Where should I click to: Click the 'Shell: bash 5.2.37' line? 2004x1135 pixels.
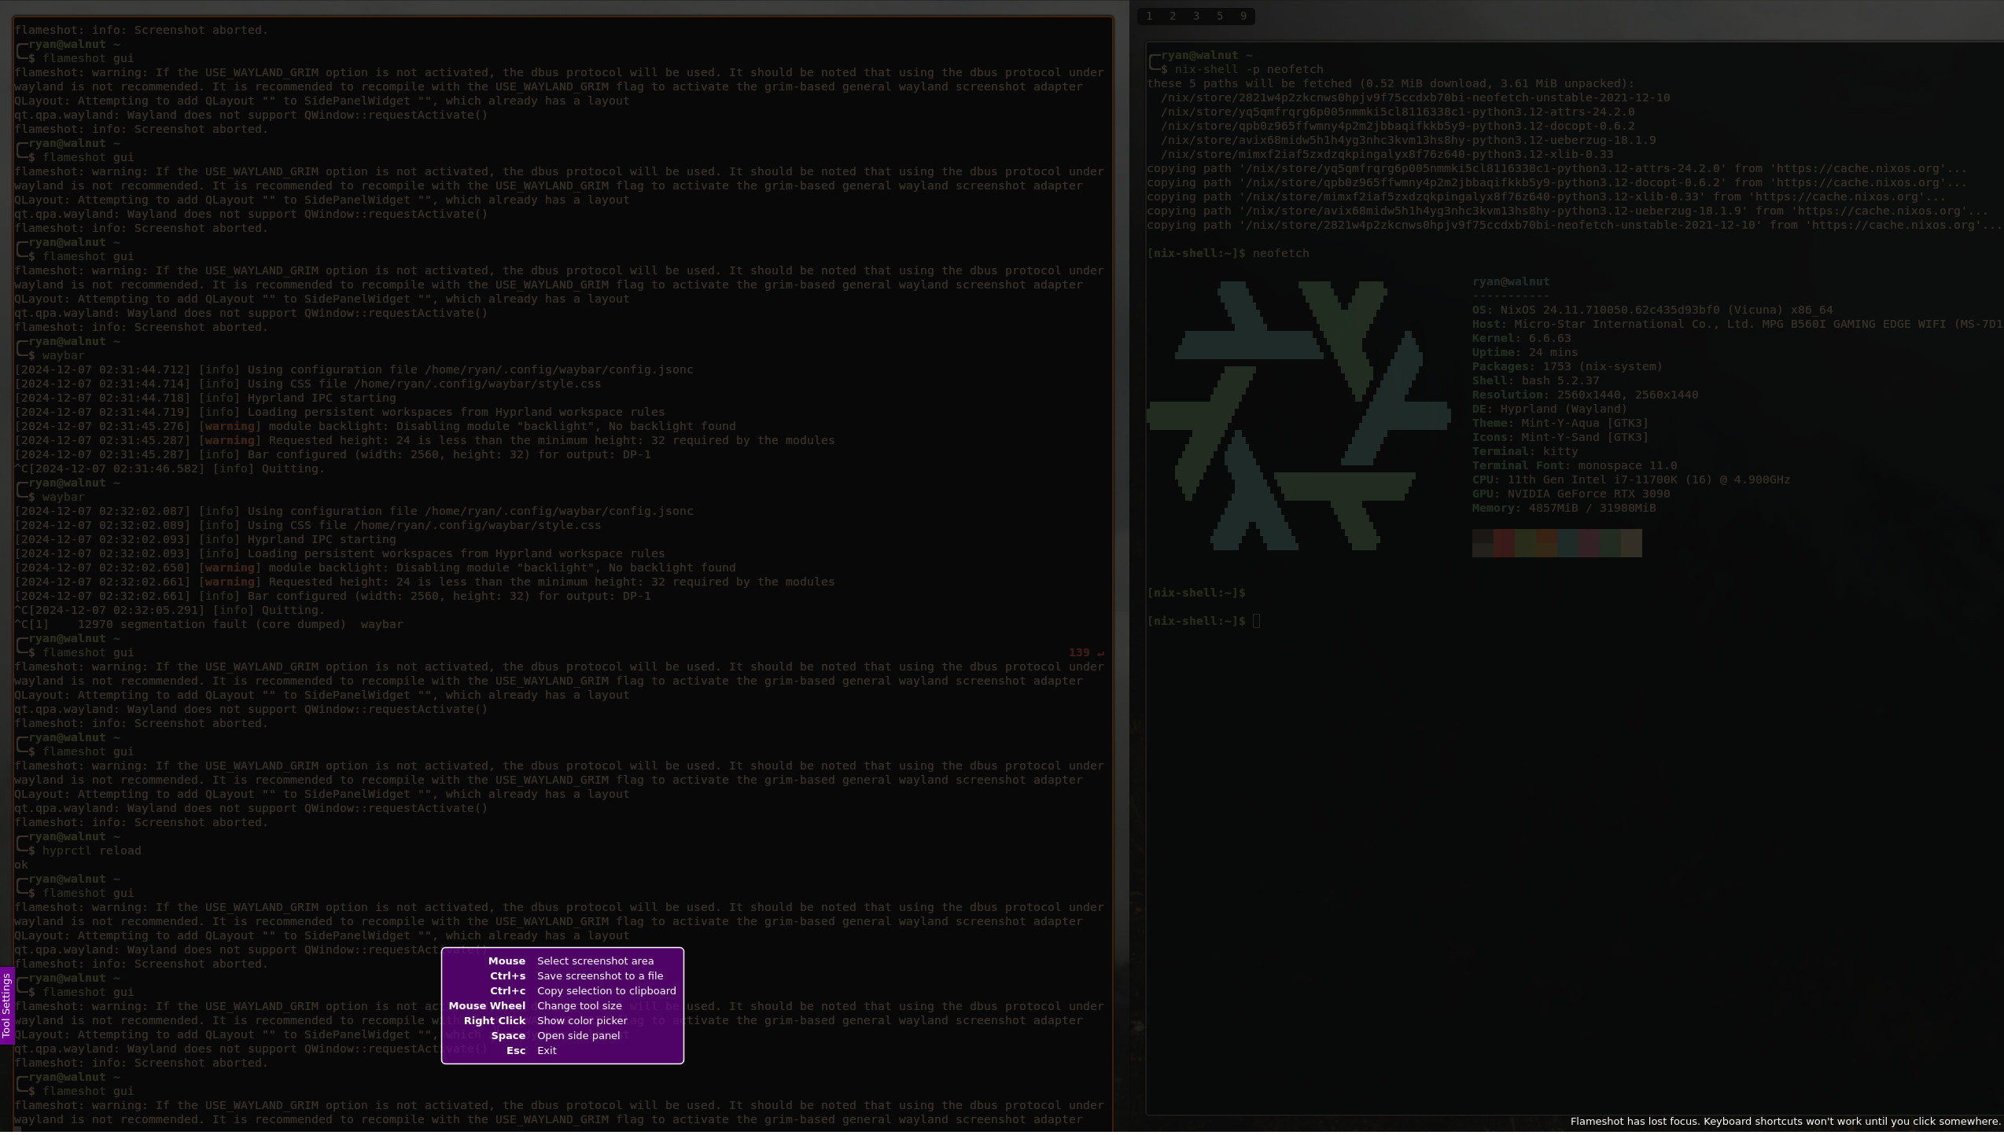[x=1535, y=382]
